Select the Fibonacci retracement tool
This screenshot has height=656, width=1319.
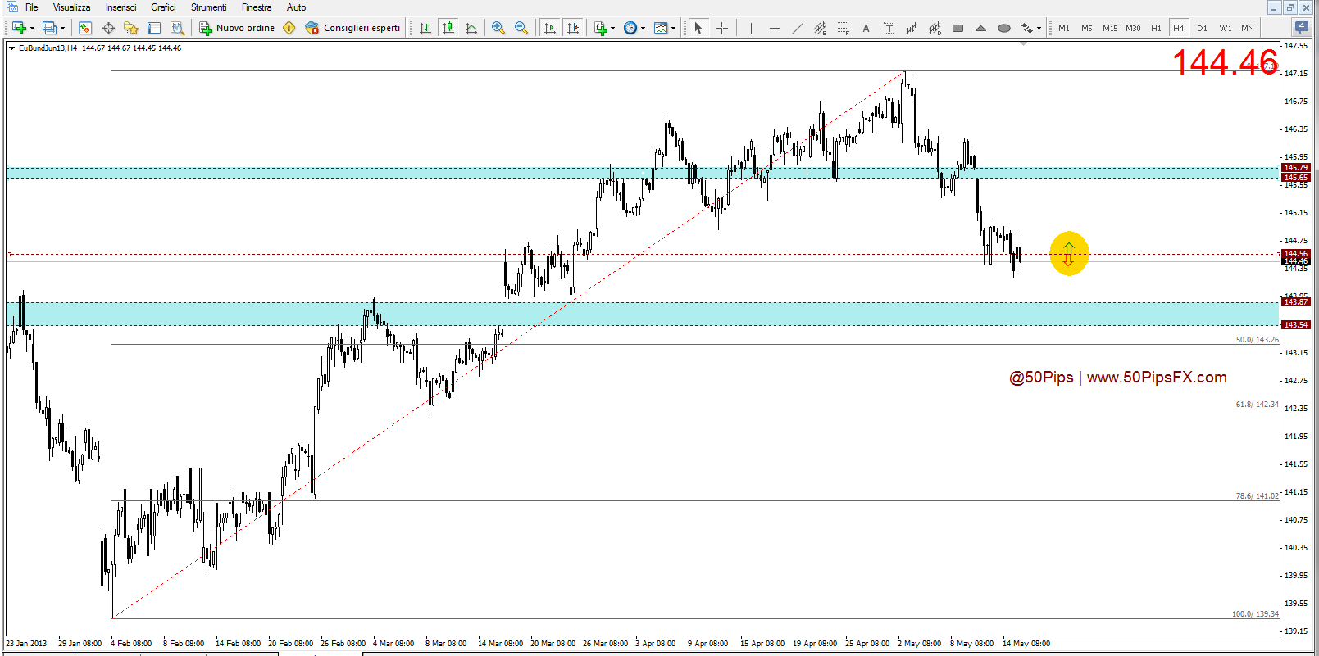(x=843, y=28)
